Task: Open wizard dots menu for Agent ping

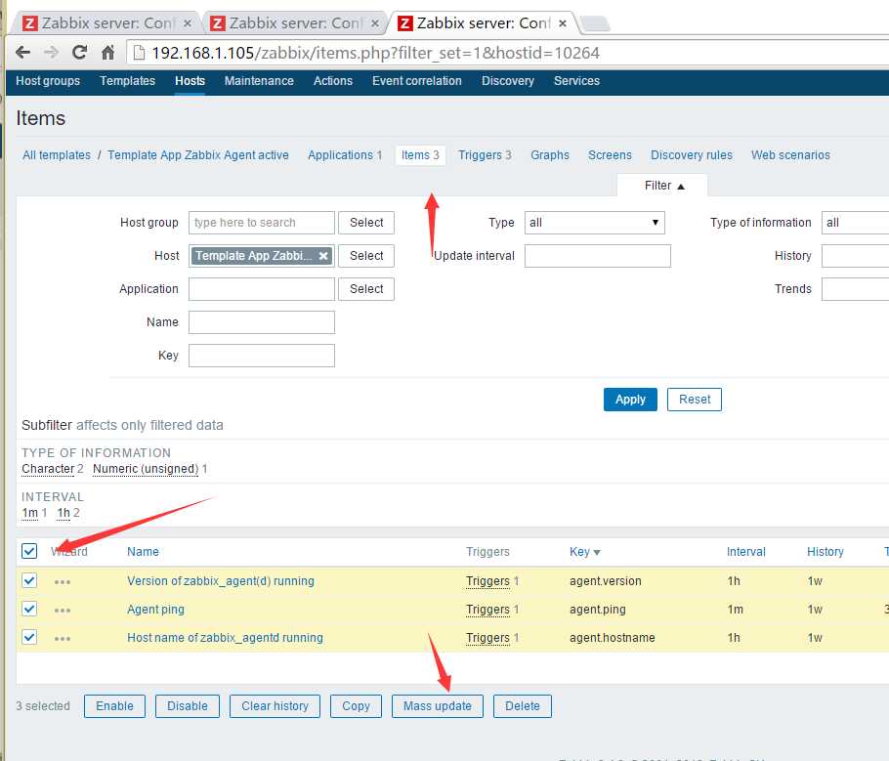Action: (x=63, y=611)
